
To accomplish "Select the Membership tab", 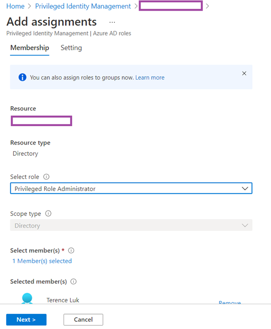I will click(30, 48).
